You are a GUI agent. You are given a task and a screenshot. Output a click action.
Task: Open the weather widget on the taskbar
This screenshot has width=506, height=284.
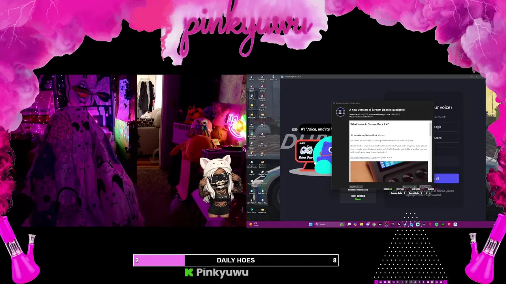[x=253, y=224]
